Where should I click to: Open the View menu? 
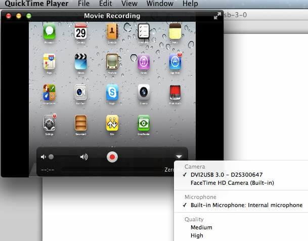(129, 4)
